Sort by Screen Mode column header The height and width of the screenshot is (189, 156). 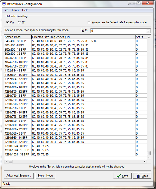pos(18,37)
